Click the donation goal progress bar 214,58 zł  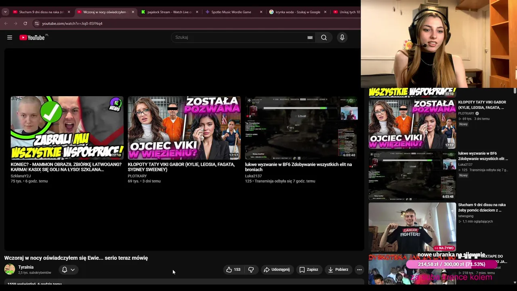[x=451, y=264]
